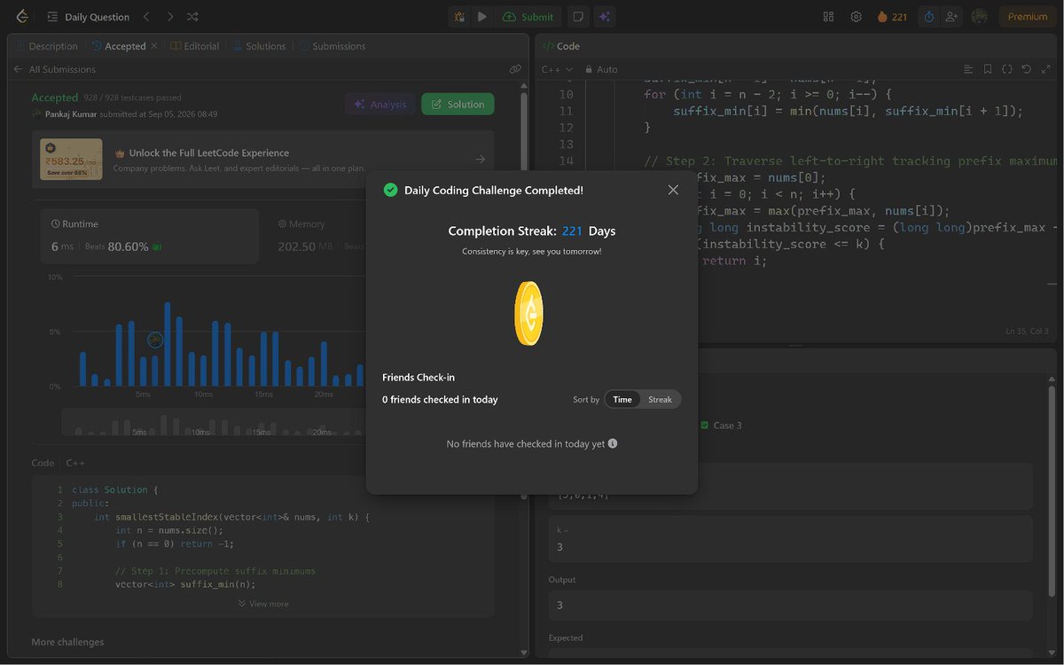1064x665 pixels.
Task: Click the debugger icon beside Run
Action: tap(459, 17)
